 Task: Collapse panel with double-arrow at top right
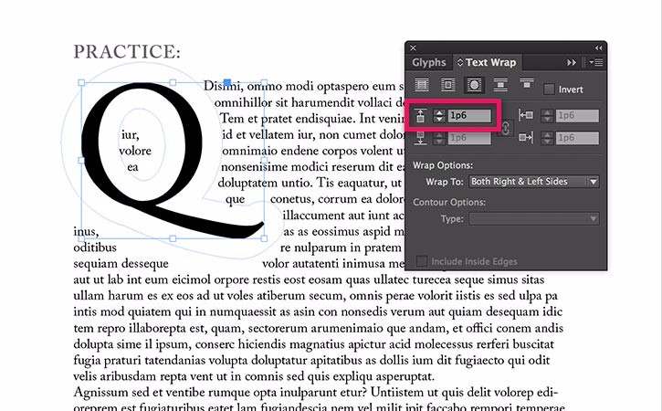598,47
